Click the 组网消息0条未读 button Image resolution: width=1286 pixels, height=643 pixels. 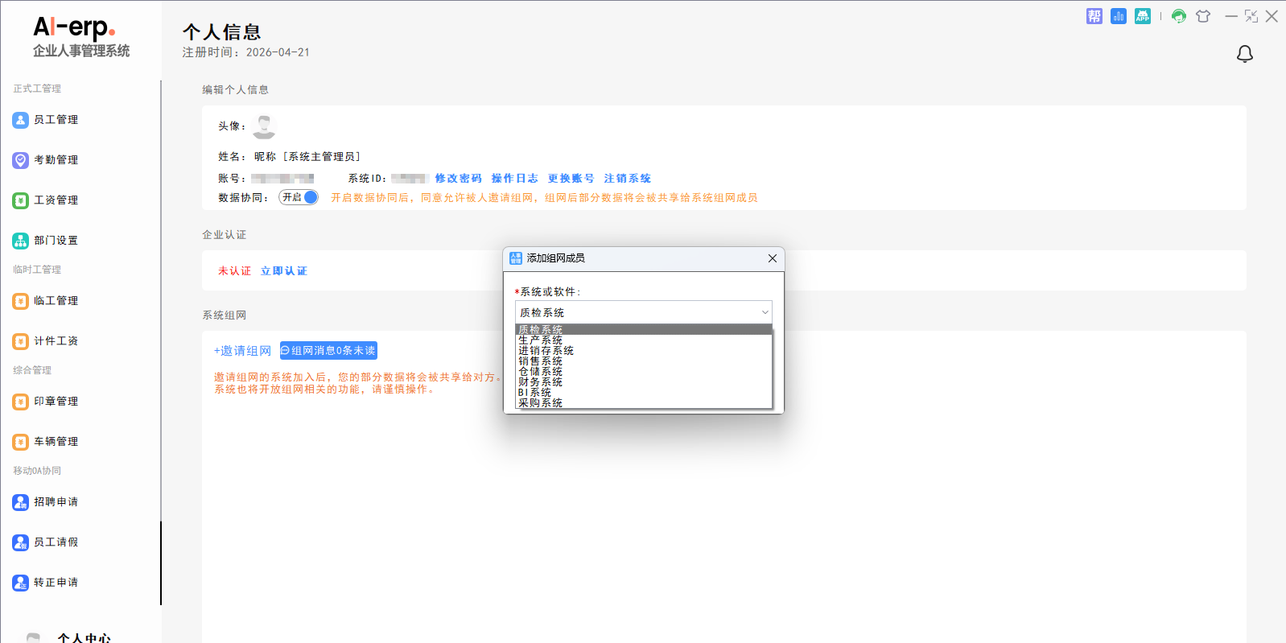point(328,351)
